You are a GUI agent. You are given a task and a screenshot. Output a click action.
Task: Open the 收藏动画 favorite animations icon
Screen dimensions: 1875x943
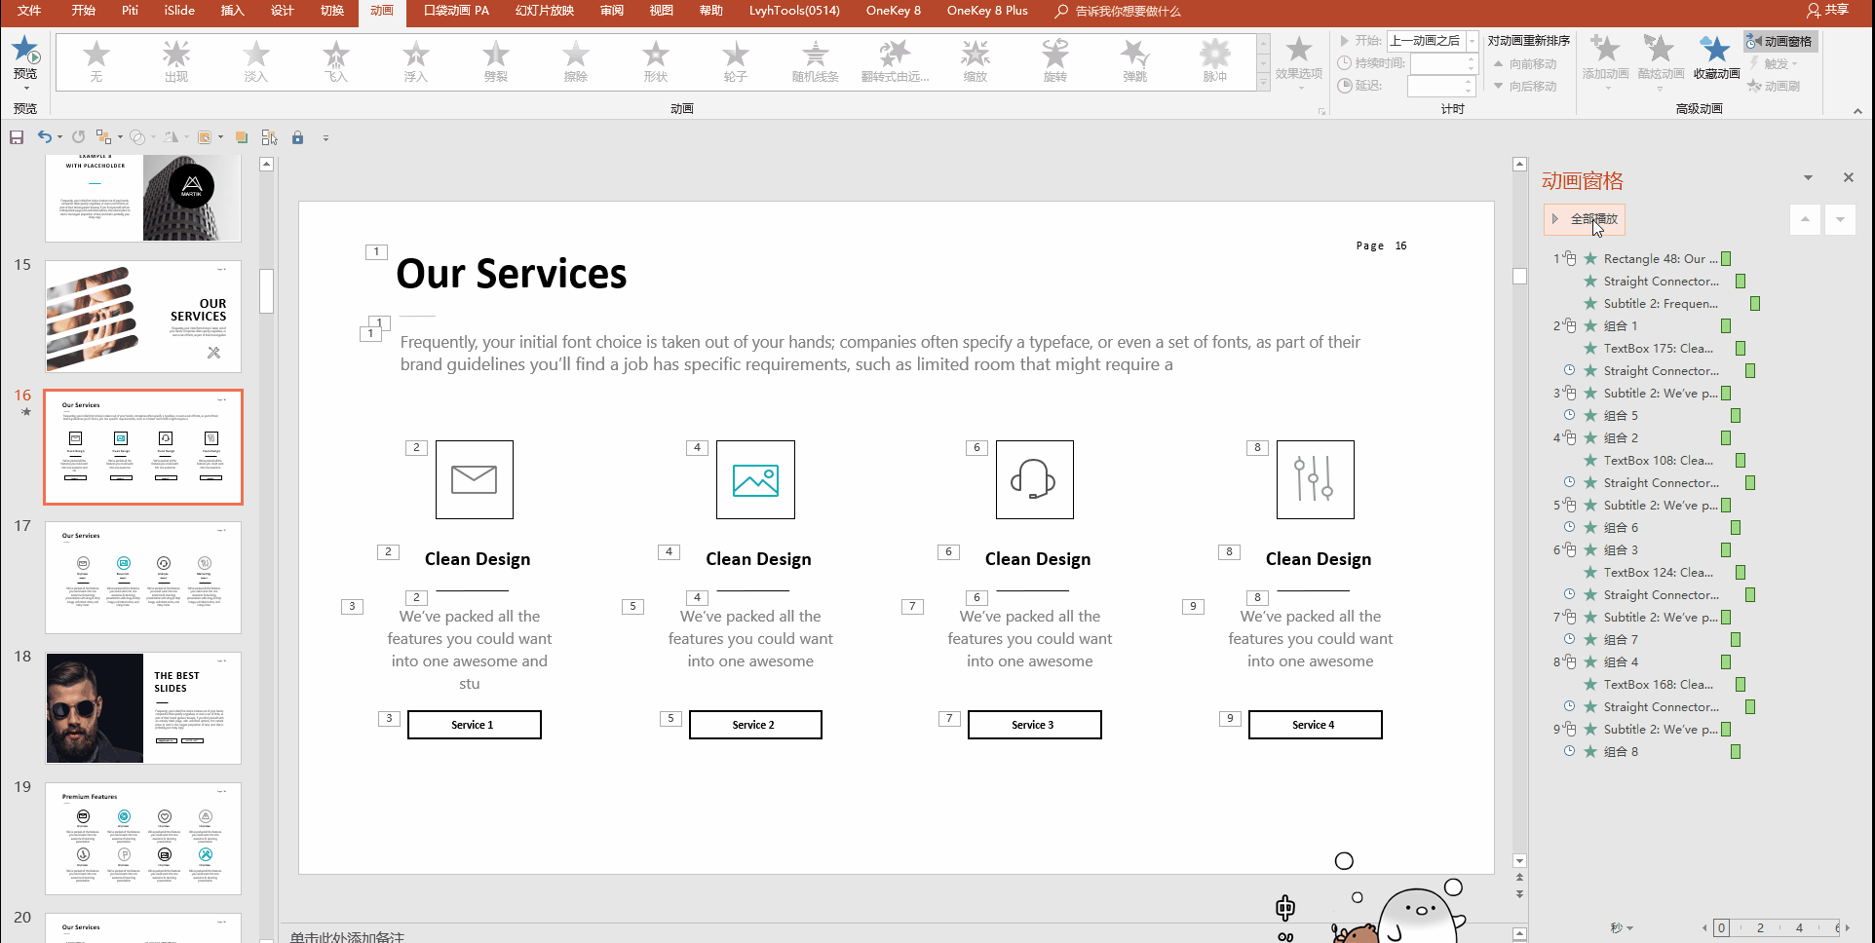click(1715, 49)
